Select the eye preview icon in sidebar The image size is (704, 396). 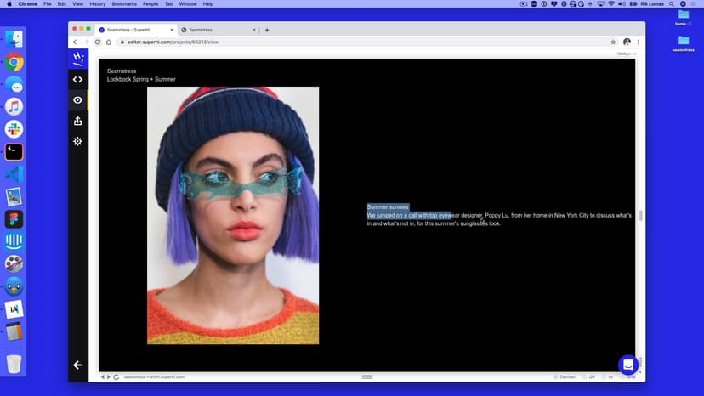[x=77, y=100]
